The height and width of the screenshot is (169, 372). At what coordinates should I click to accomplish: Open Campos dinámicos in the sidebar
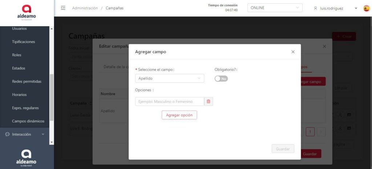28,121
